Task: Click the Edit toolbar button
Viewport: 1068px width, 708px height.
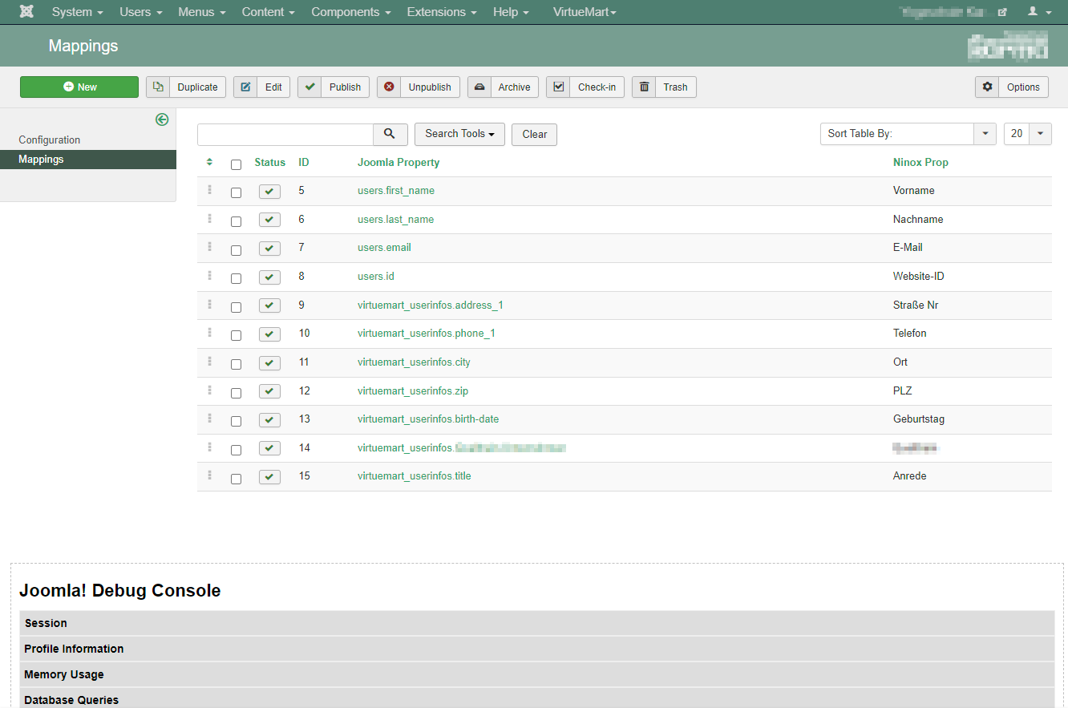Action: pyautogui.click(x=261, y=87)
